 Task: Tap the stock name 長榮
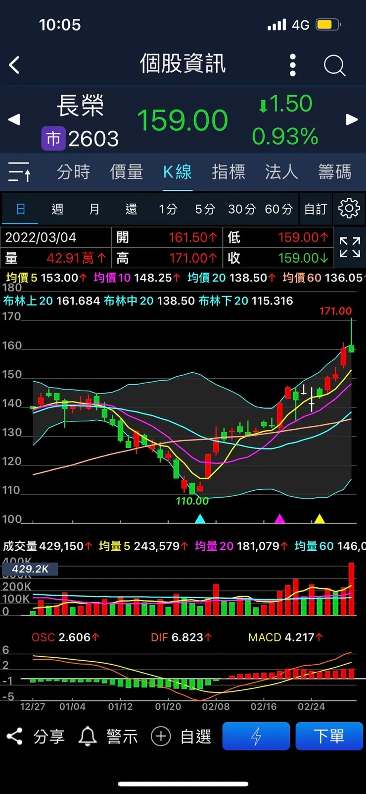click(x=80, y=106)
